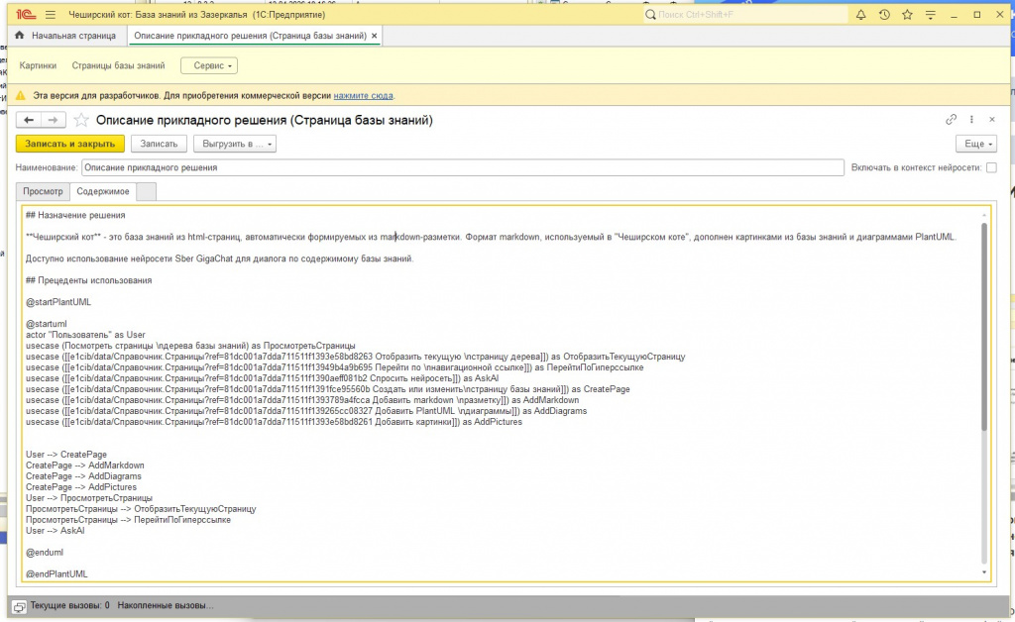This screenshot has width=1015, height=622.
Task: Click the scroll-up arrow of content editor
Action: coord(984,215)
